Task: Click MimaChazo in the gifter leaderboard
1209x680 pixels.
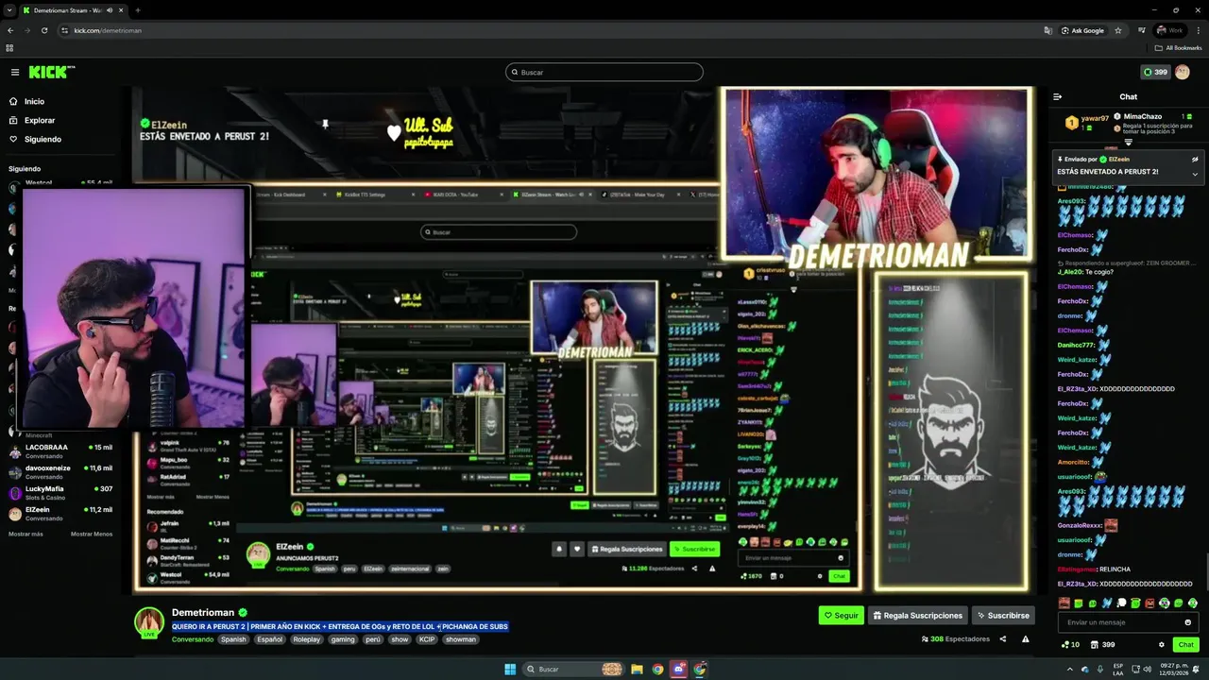Action: coord(1143,116)
